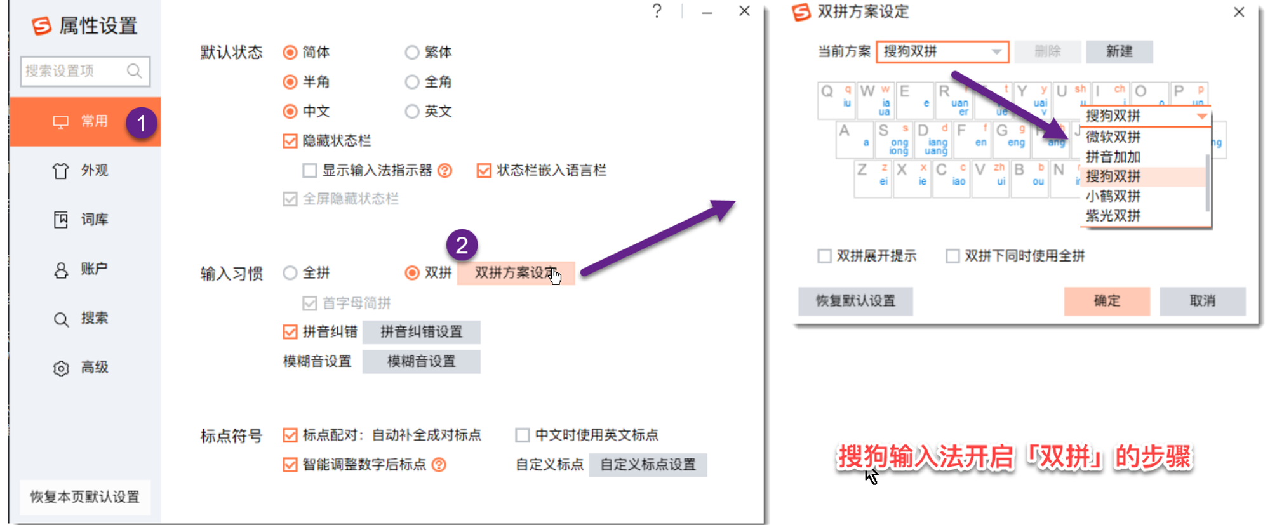This screenshot has width=1270, height=525.
Task: Click the V key showing zh ui
Action: point(991,179)
